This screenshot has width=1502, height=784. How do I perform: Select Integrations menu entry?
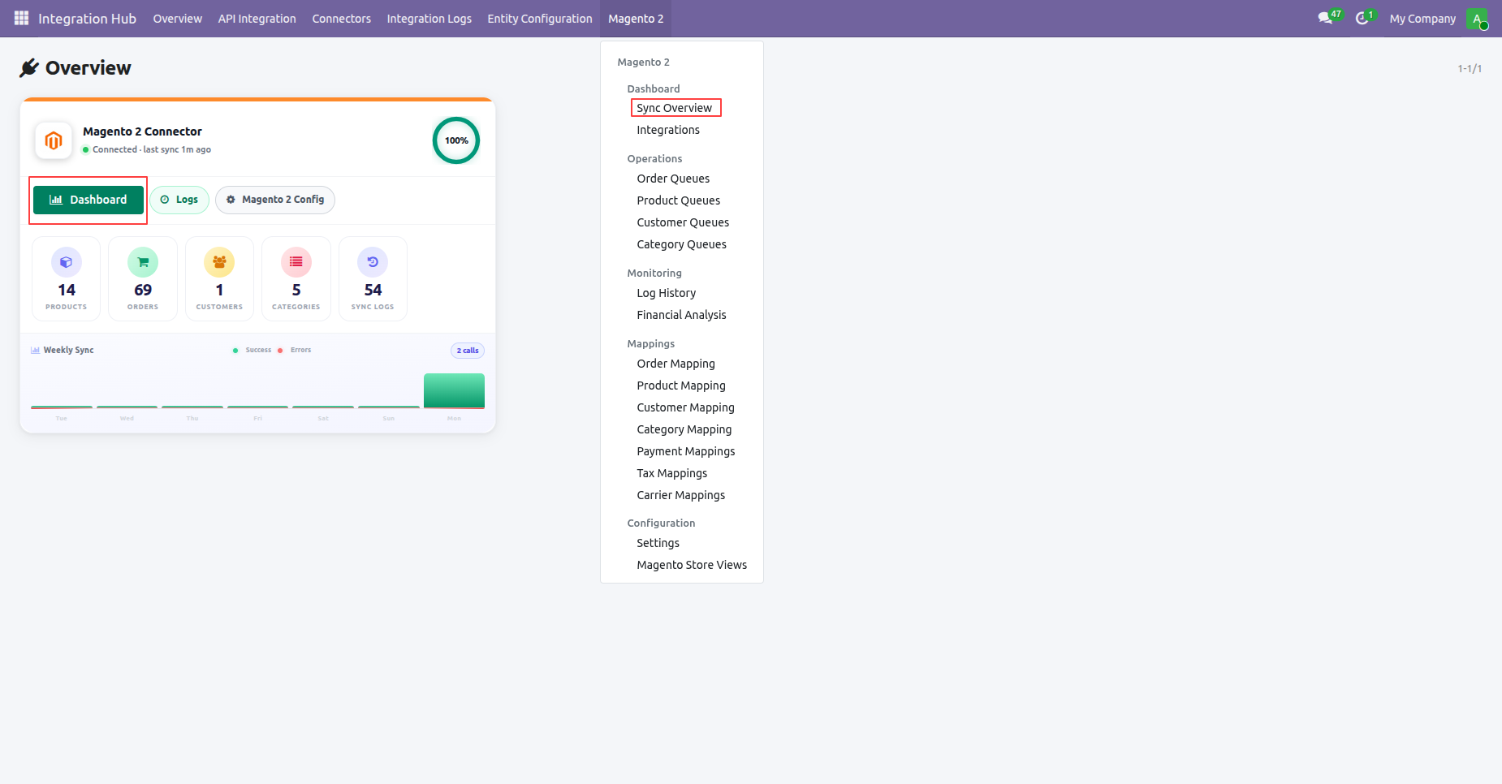click(x=668, y=130)
